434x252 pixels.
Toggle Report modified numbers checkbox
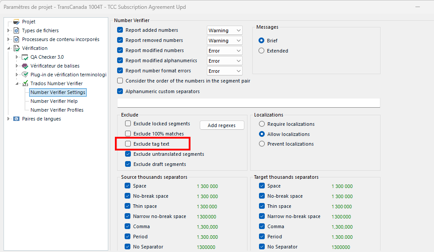coord(120,50)
